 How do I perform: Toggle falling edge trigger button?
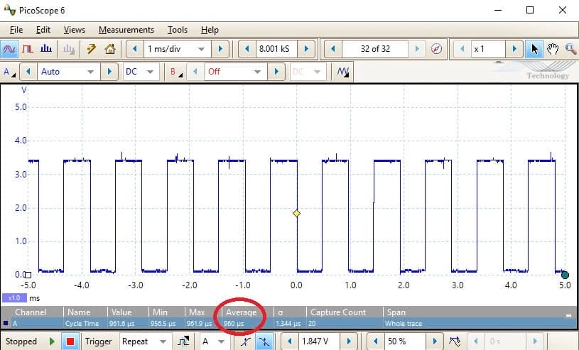pos(264,341)
